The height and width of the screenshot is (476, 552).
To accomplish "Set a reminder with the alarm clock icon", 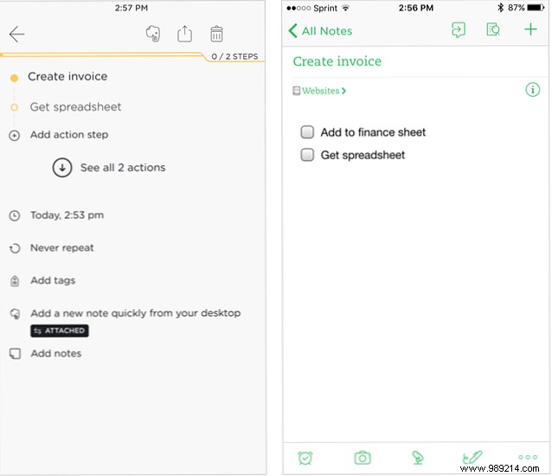I will pos(305,458).
